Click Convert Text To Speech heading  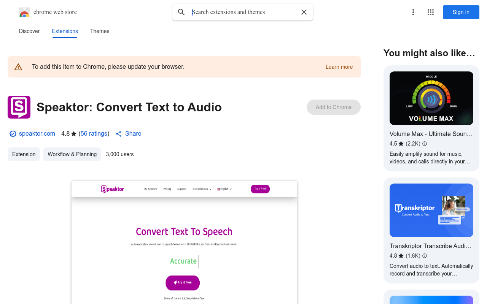click(x=184, y=231)
